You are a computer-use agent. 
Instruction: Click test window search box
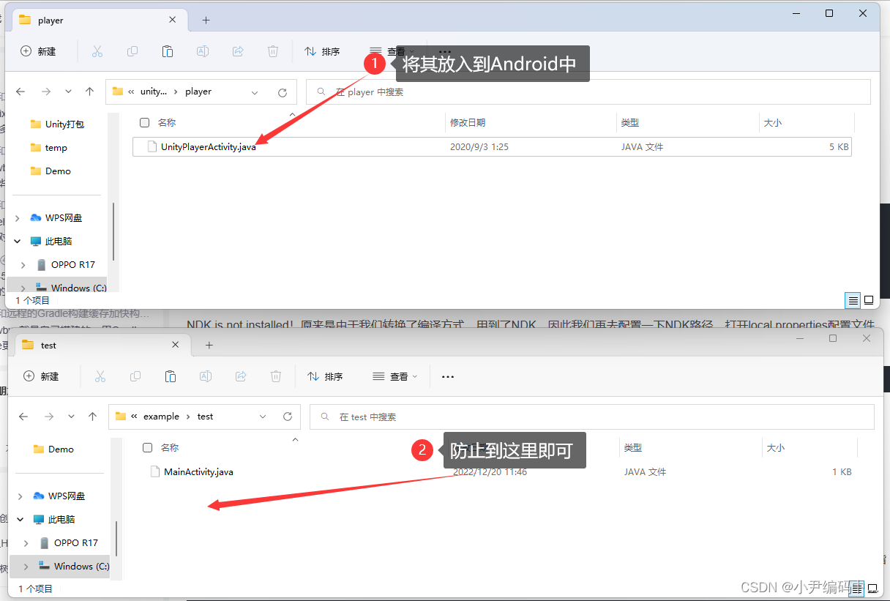pos(592,417)
